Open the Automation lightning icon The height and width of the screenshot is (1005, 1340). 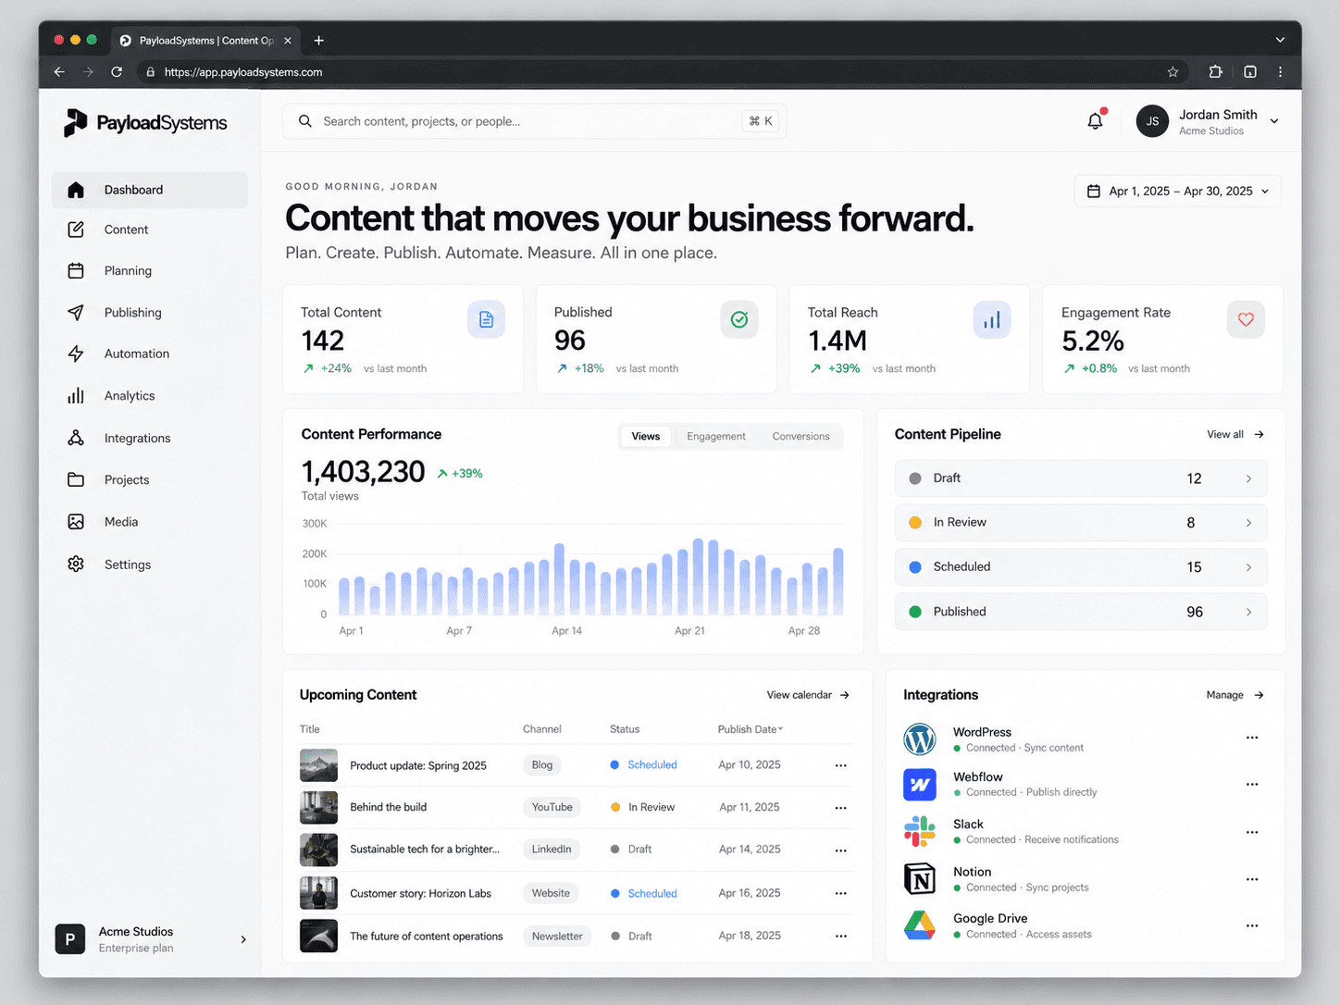[x=76, y=354]
